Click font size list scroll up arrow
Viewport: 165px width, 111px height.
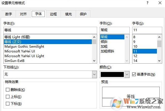tap(159, 37)
